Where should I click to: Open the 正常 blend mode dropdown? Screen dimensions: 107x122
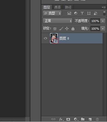point(57,21)
